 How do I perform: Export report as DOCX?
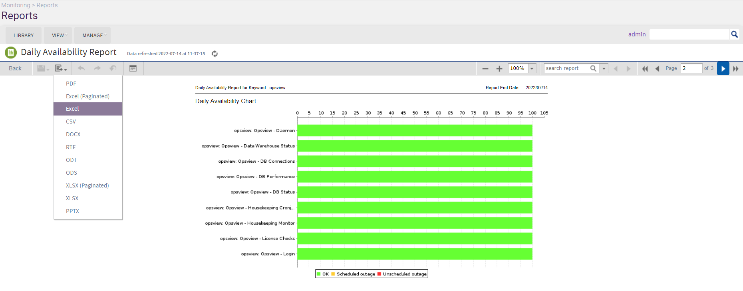(88, 134)
